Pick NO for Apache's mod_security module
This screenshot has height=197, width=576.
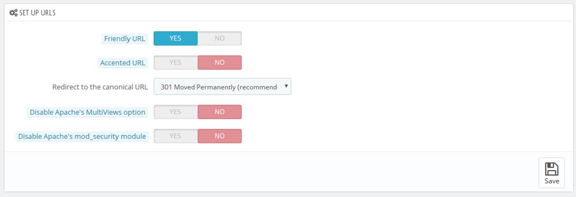[220, 136]
